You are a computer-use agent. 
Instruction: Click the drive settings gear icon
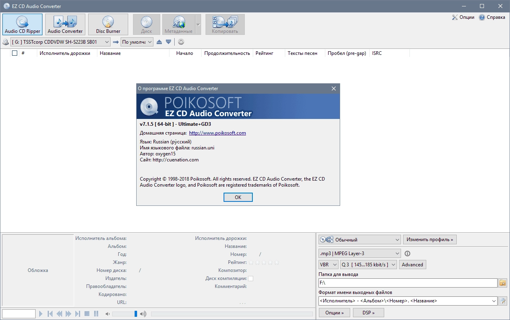pos(181,42)
